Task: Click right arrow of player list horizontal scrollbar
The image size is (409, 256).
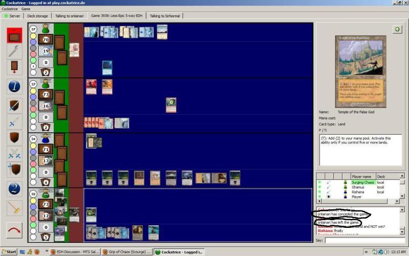Action: coord(397,201)
